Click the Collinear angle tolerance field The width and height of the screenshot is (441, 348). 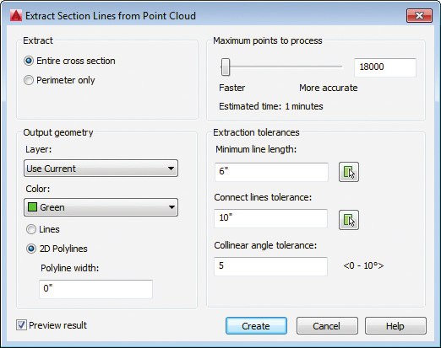[x=271, y=266]
